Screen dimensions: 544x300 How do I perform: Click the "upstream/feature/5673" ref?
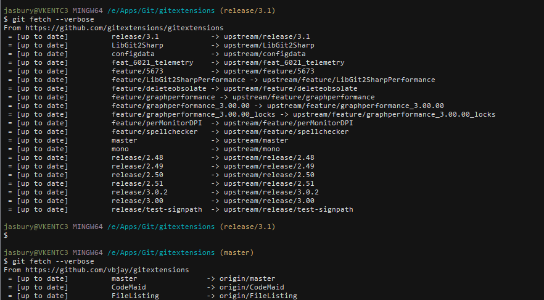pos(269,71)
